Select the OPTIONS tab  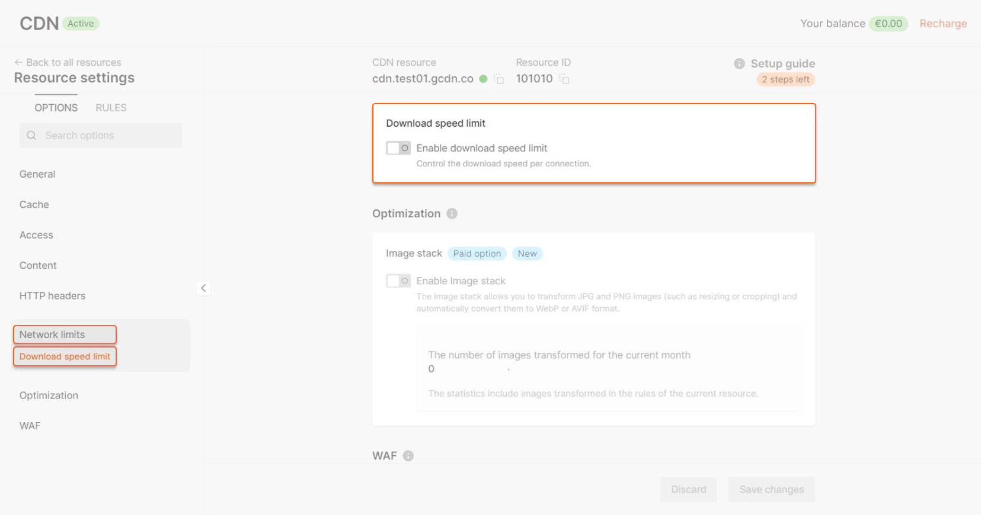56,107
